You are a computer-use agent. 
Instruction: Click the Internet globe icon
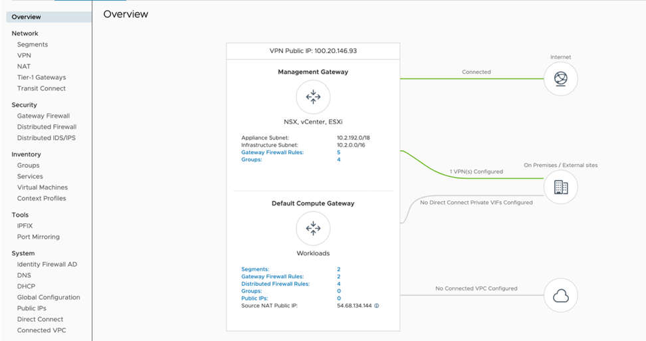(561, 79)
